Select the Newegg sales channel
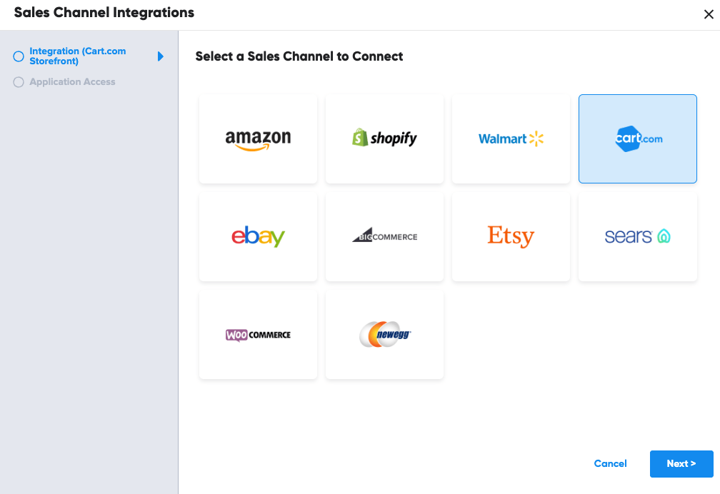Viewport: 720px width, 494px height. coord(384,334)
